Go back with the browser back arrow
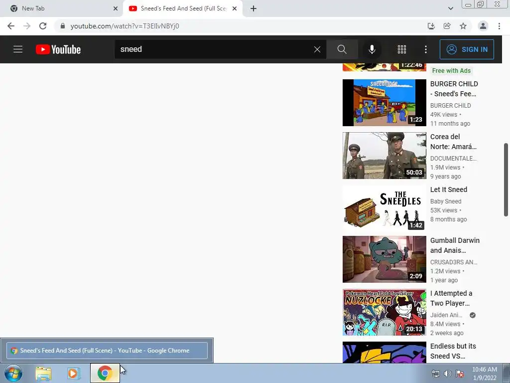Screen dimensions: 510x383 (11, 26)
